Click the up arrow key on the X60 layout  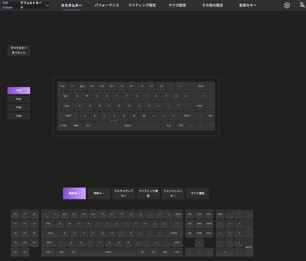coord(200,116)
